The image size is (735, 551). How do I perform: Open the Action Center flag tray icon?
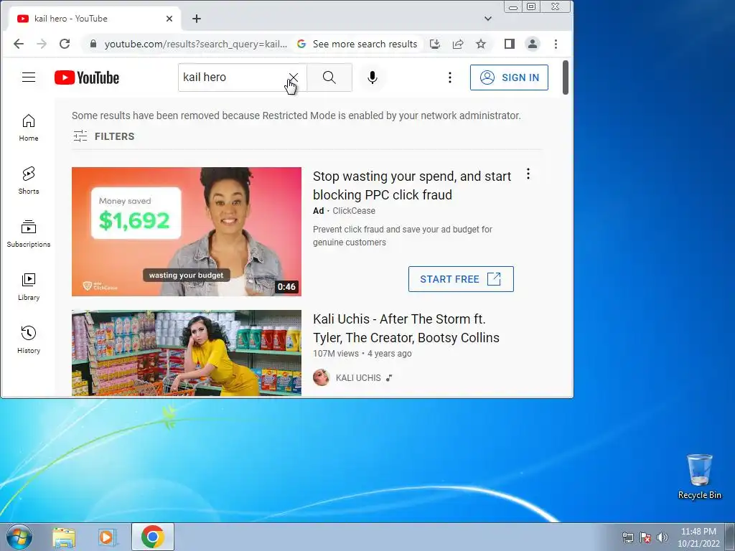pos(645,537)
